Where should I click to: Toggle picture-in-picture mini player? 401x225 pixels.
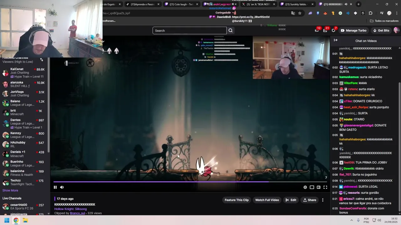(x=312, y=187)
